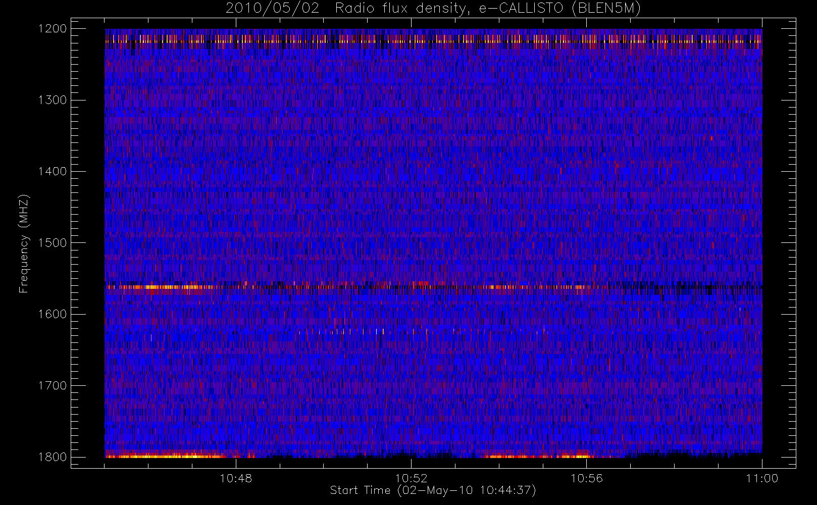This screenshot has height=505, width=817.
Task: Click the 10:52 time tick label
Action: pyautogui.click(x=411, y=478)
